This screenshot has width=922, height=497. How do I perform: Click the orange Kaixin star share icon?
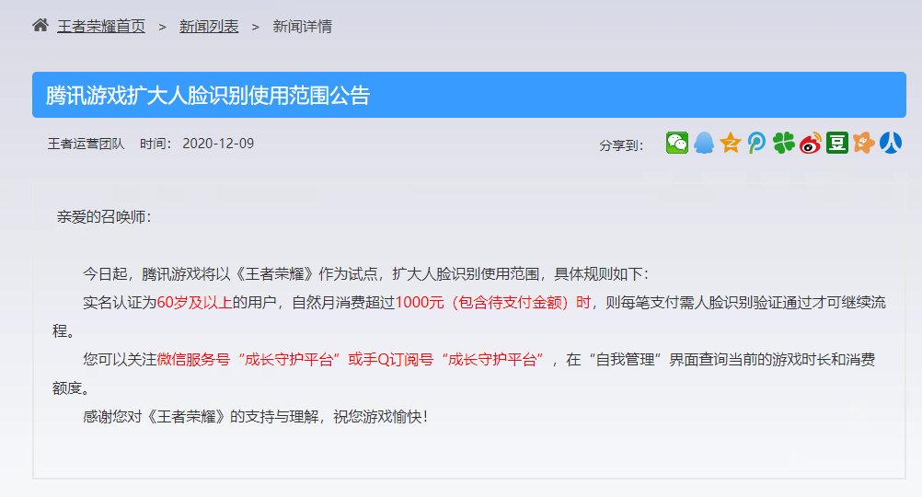point(863,143)
